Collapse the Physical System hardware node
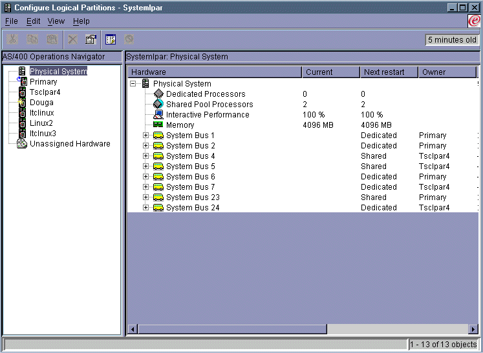 133,84
